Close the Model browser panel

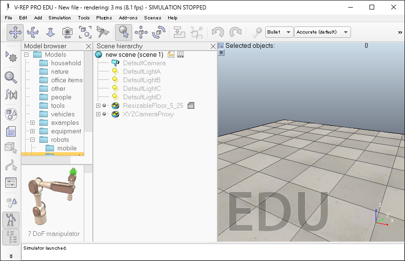[x=89, y=46]
